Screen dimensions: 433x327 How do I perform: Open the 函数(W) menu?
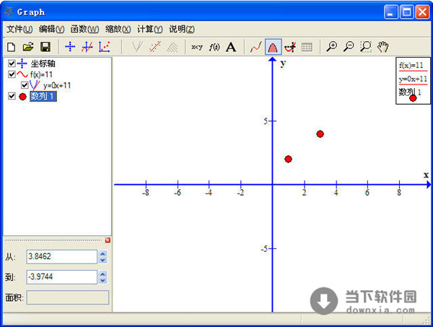[x=84, y=29]
